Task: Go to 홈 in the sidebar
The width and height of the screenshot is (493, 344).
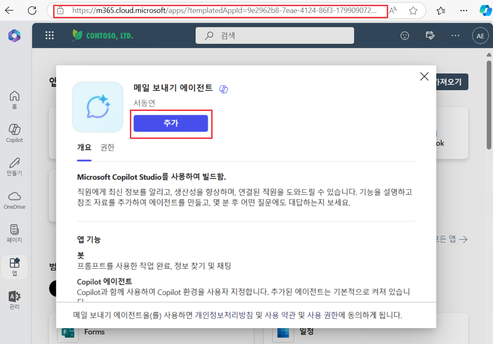Action: click(x=15, y=100)
